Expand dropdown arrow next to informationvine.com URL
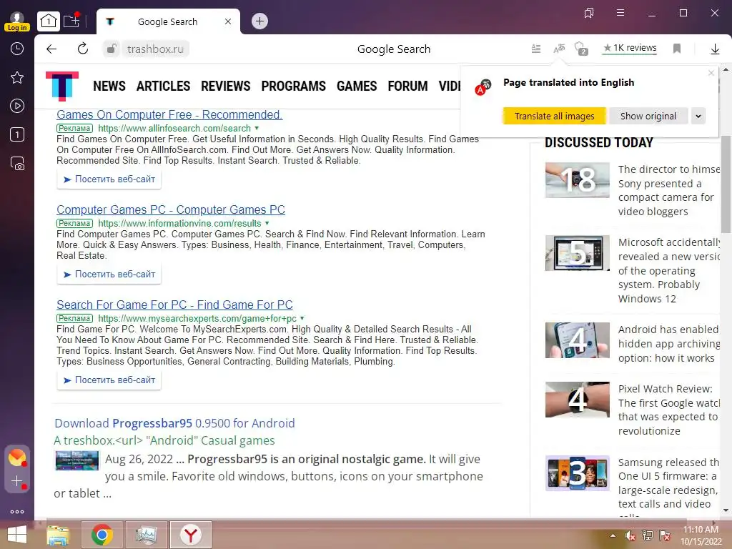 pos(267,223)
